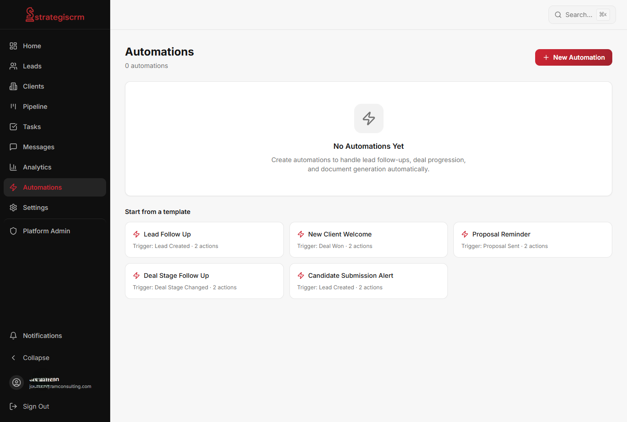Select the New Client Welcome template
The height and width of the screenshot is (422, 627).
point(368,240)
